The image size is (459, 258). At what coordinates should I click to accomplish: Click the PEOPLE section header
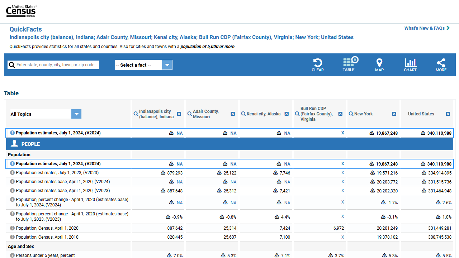pos(30,144)
